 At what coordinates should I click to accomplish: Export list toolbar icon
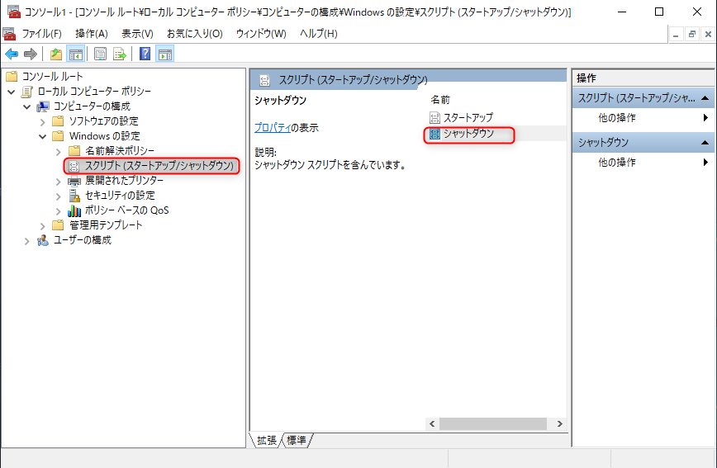click(x=119, y=54)
